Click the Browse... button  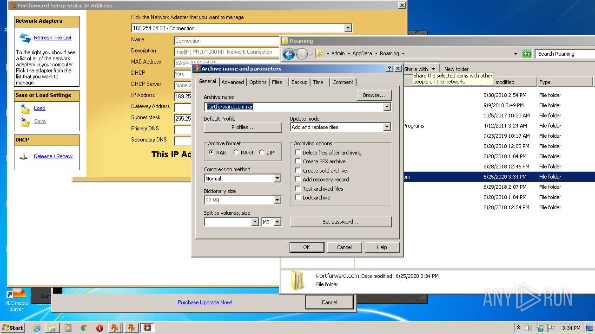tap(374, 95)
